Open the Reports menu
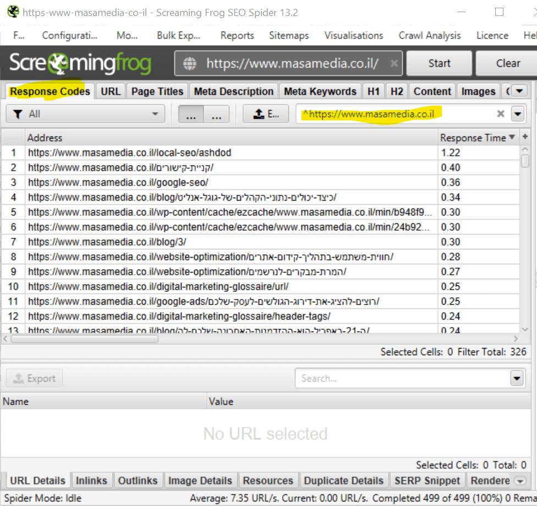 tap(237, 35)
